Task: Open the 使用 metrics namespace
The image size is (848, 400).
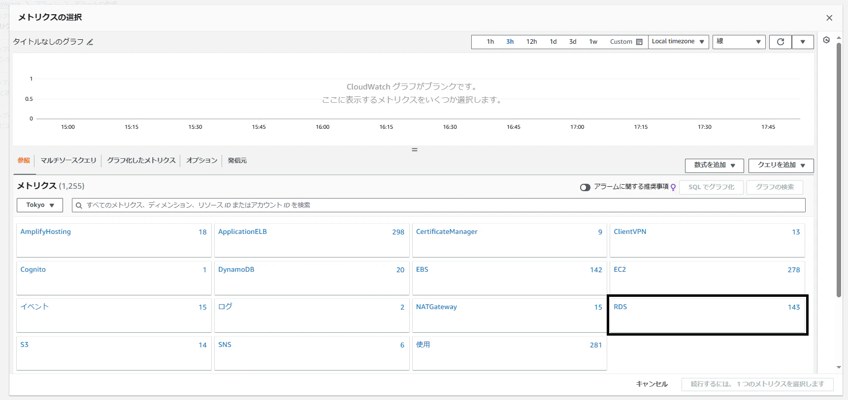Action: click(x=509, y=353)
